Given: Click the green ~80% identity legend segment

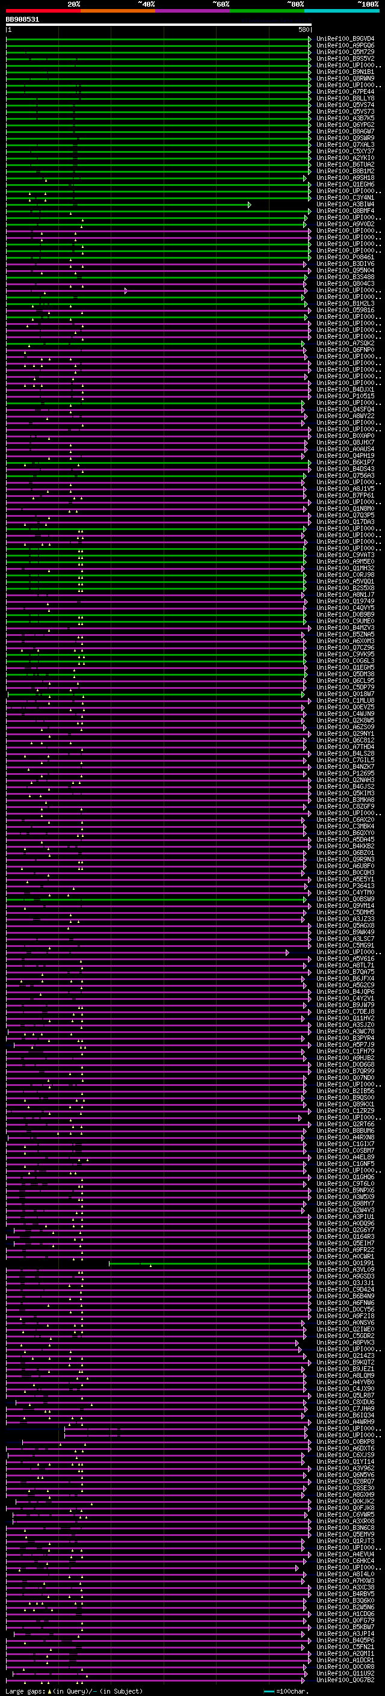Looking at the screenshot, I should 267,11.
